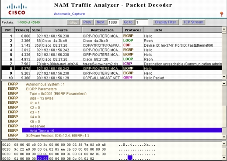Select packet 1 EIGRP Hello row

112,36
